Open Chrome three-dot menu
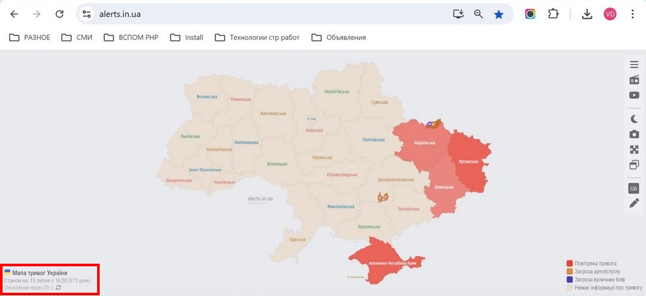This screenshot has width=646, height=296. pyautogui.click(x=632, y=14)
